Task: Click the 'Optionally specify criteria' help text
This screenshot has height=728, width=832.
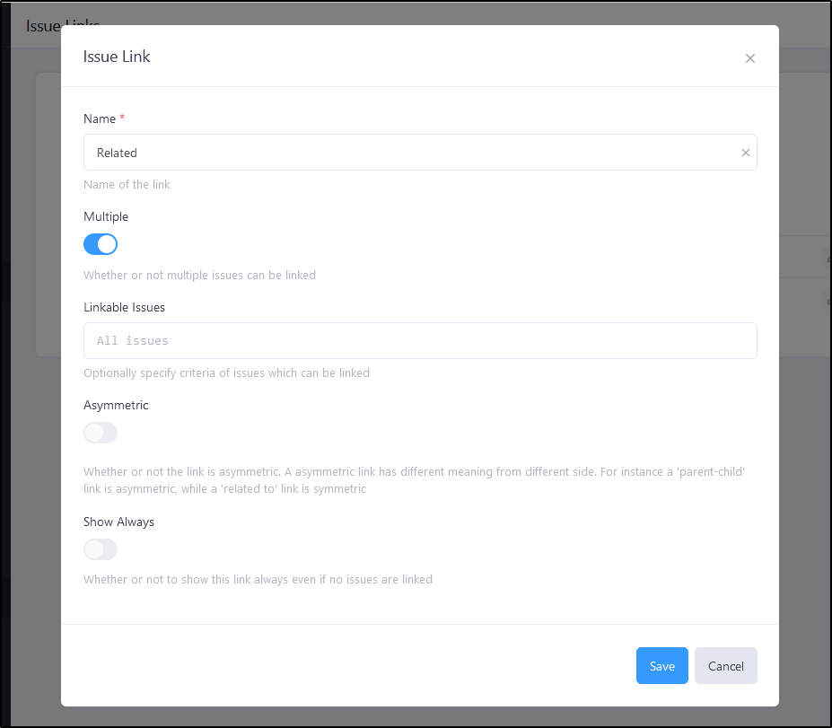Action: click(x=226, y=373)
